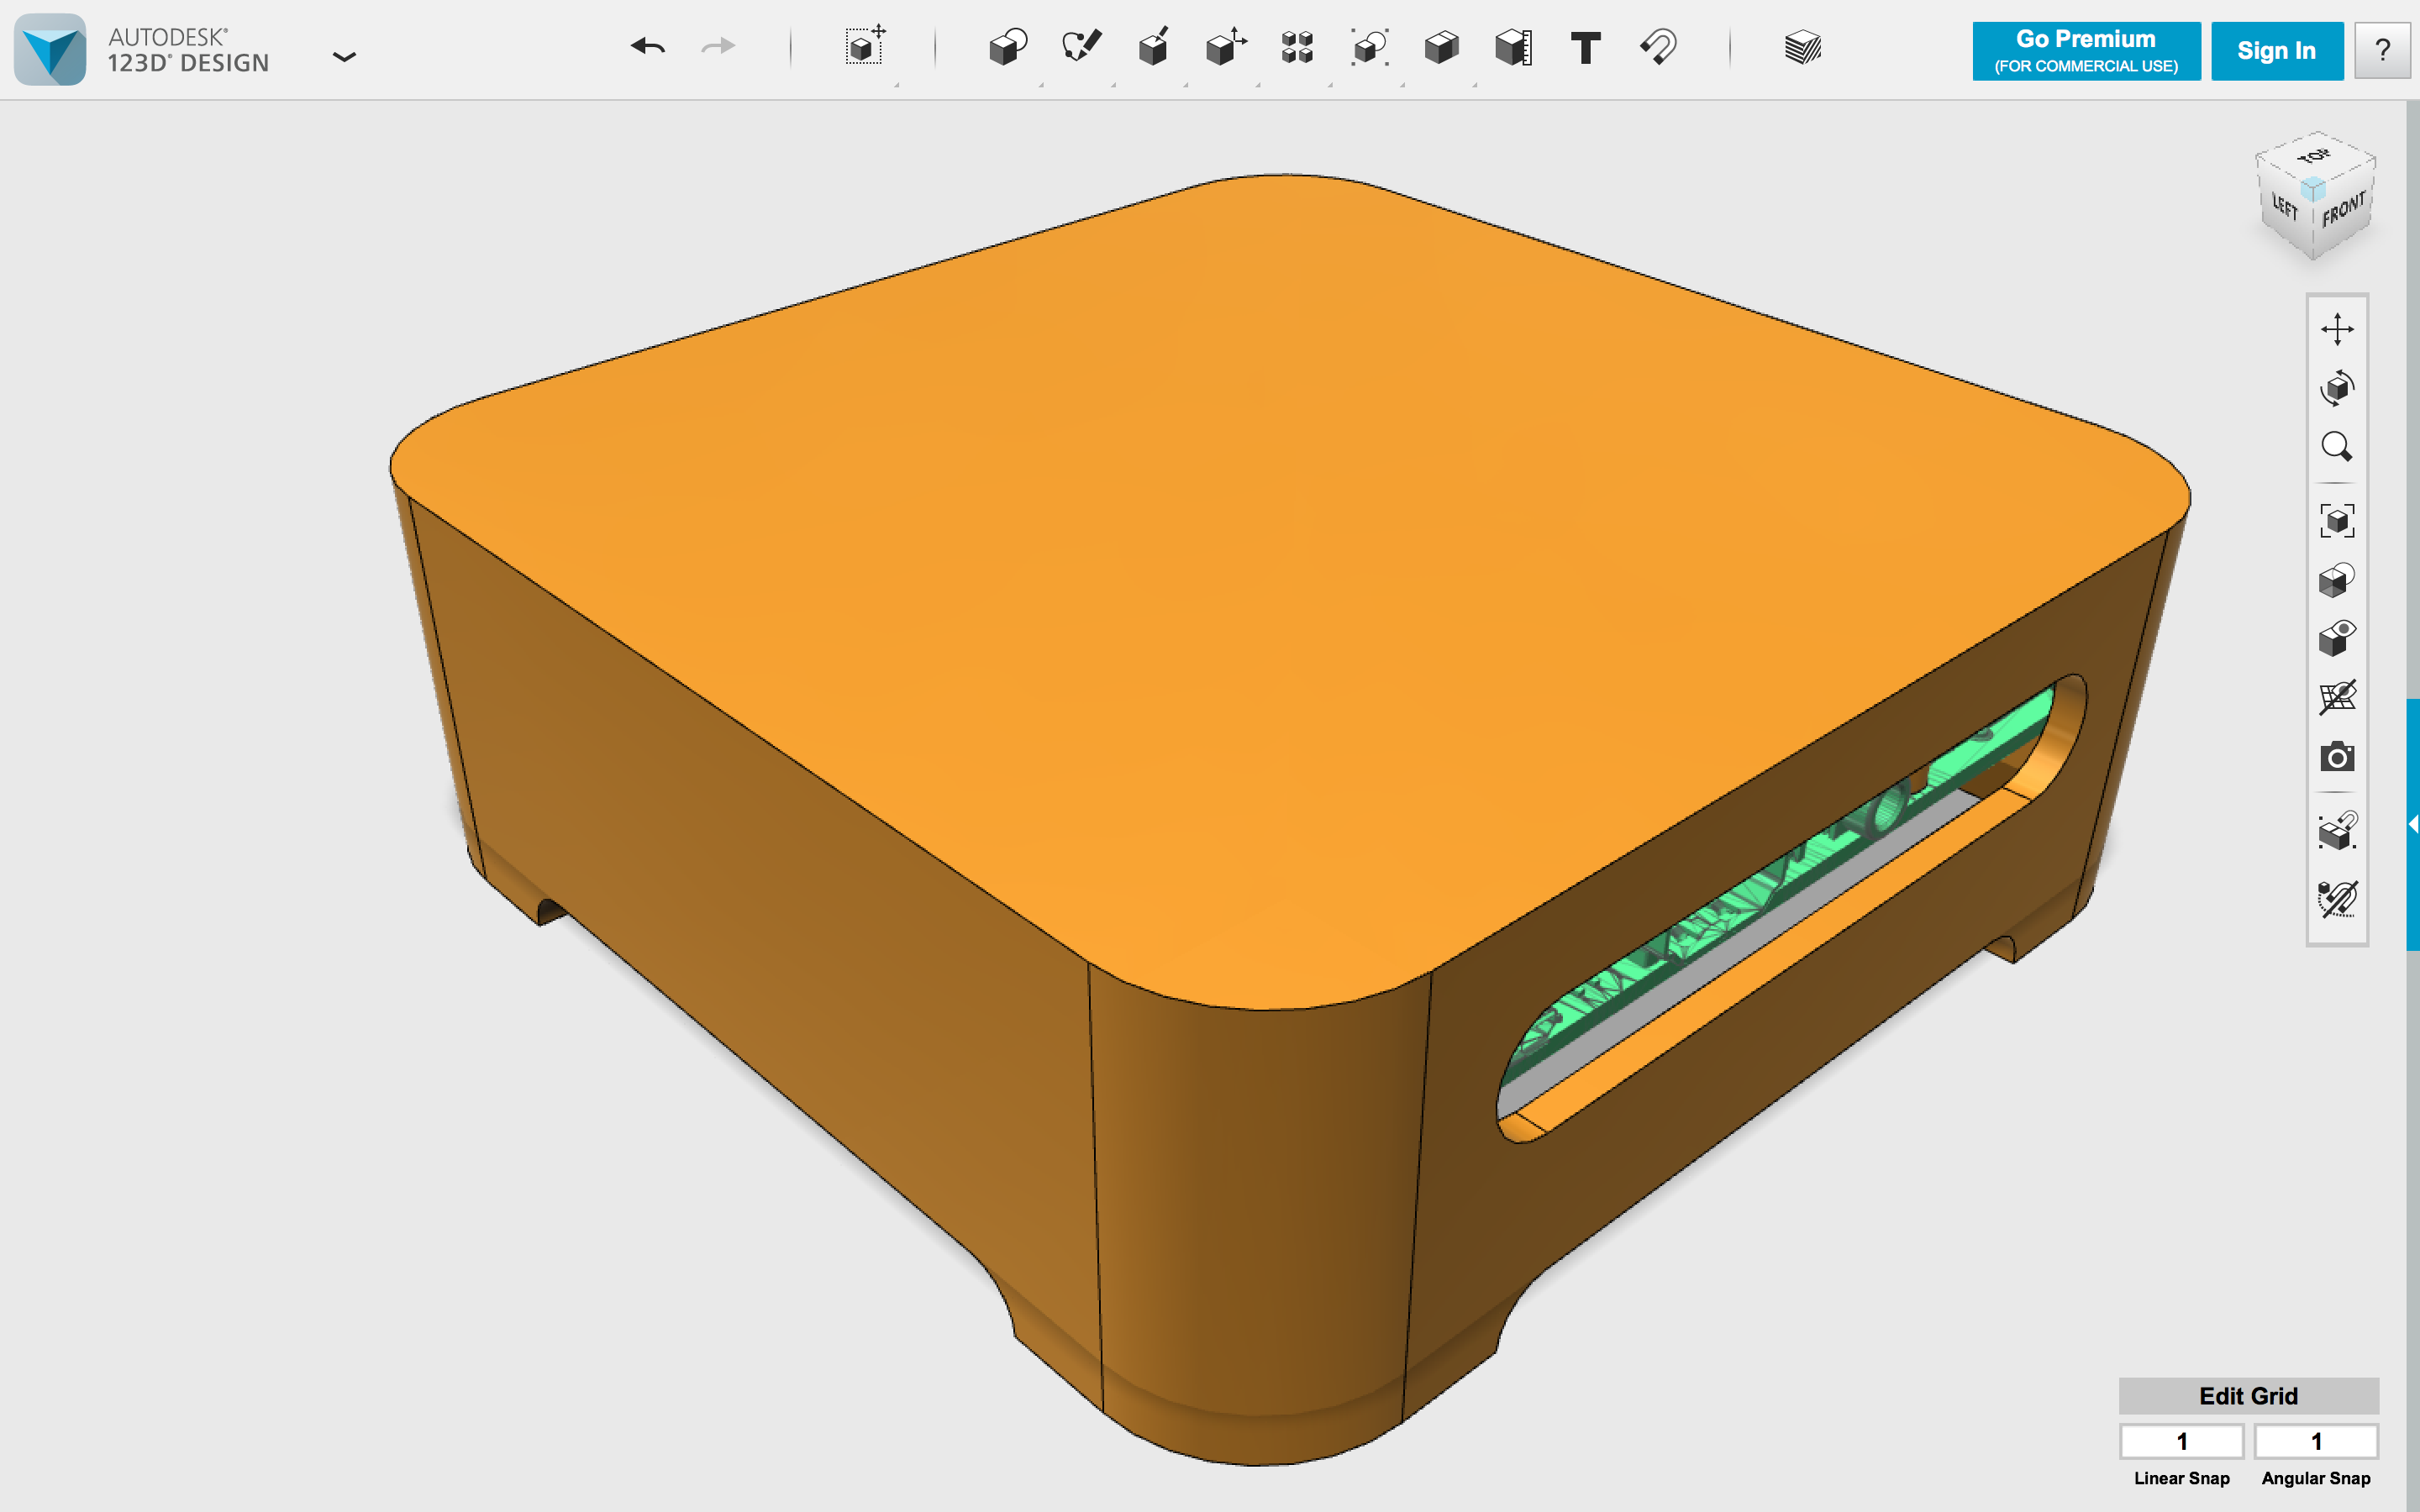Click the Sign In button
Image resolution: width=2420 pixels, height=1512 pixels.
click(2276, 50)
